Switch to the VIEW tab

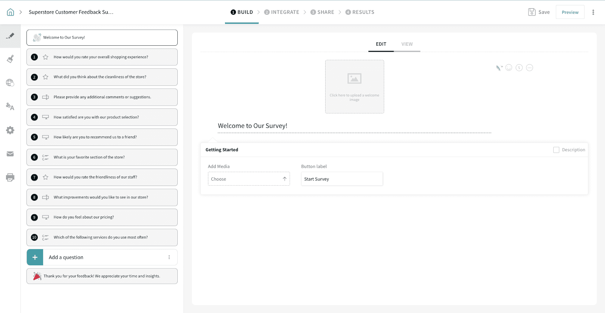[x=407, y=44]
